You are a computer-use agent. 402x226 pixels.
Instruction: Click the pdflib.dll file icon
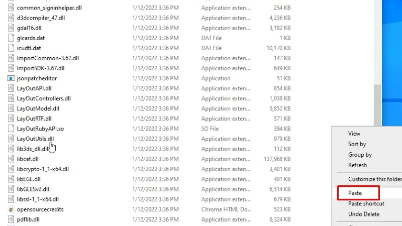pyautogui.click(x=12, y=219)
